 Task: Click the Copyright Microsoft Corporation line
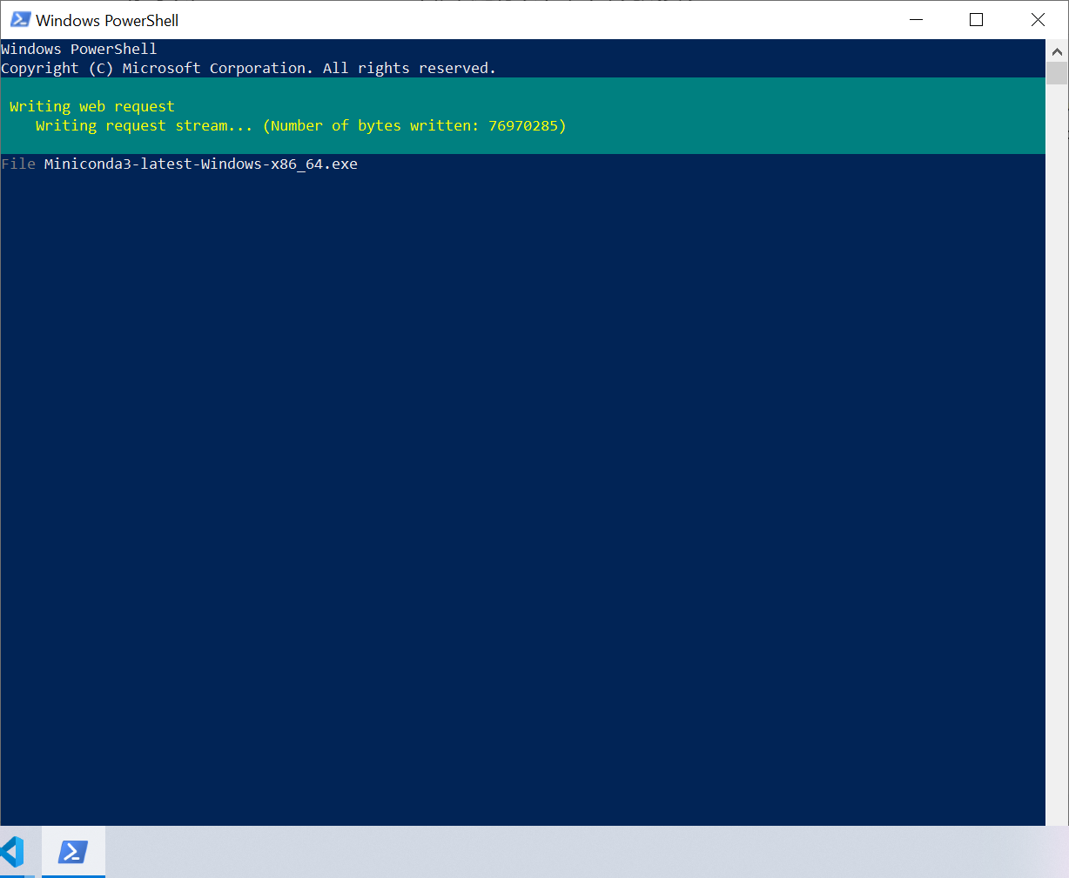pos(248,68)
